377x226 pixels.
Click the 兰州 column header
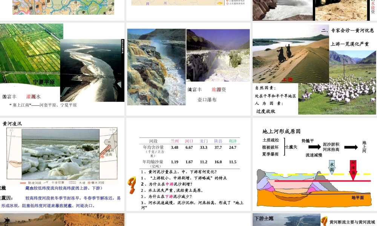point(175,141)
